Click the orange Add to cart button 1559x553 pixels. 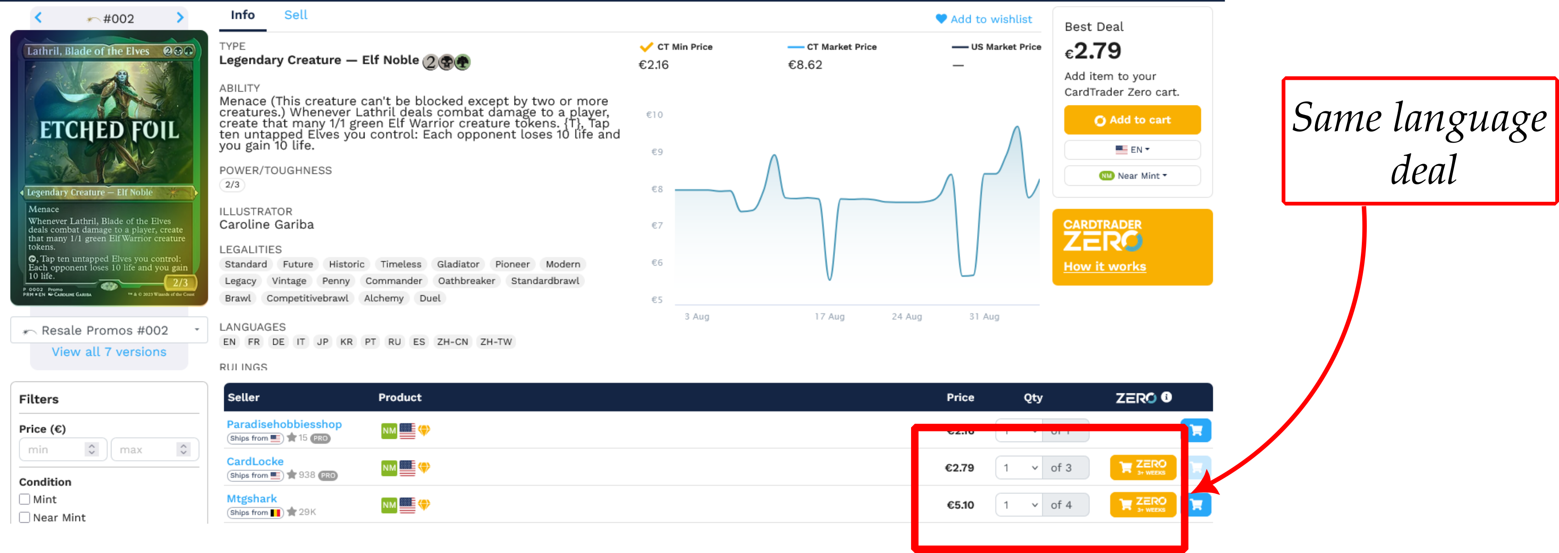point(1132,120)
